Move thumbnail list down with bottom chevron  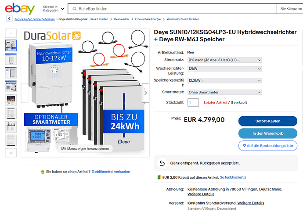(x=11, y=153)
